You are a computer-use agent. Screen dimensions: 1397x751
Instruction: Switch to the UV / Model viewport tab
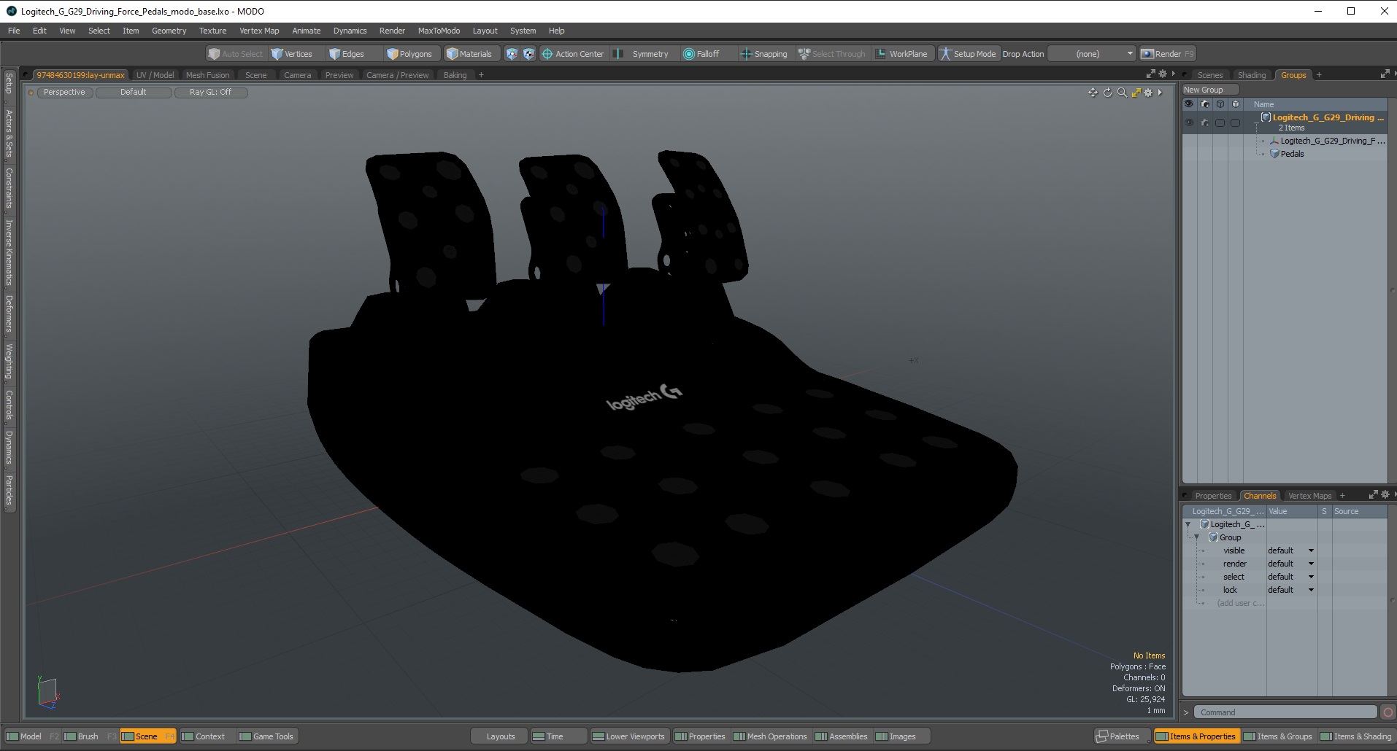coord(155,75)
